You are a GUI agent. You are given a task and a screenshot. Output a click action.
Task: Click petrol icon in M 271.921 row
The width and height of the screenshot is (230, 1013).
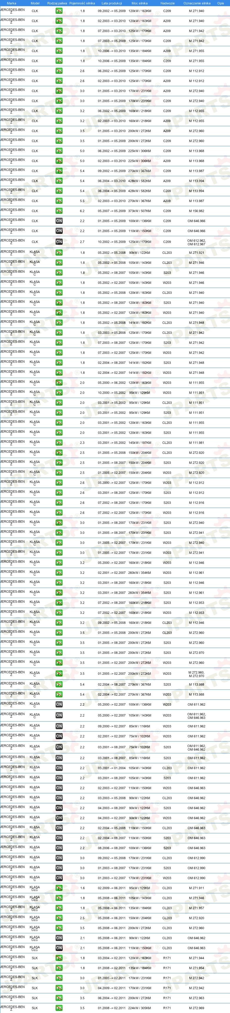click(x=59, y=252)
